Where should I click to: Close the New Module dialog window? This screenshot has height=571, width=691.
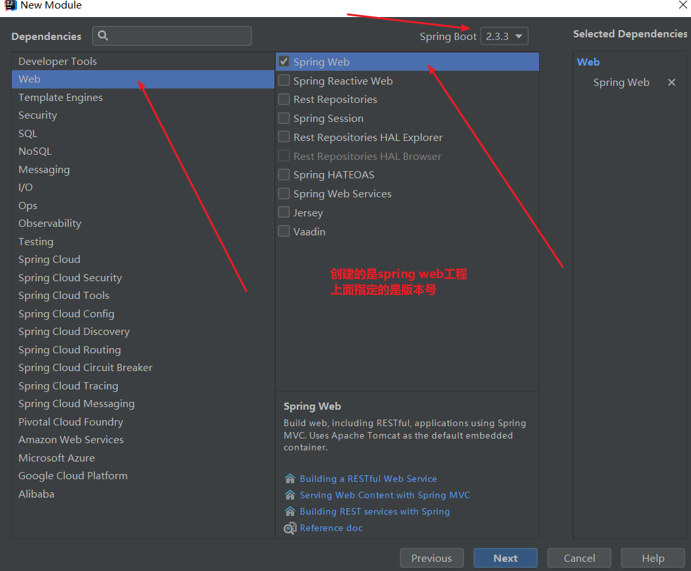[682, 5]
